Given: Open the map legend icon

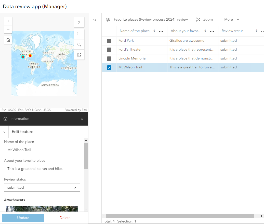Looking at the screenshot, I should click(79, 34).
